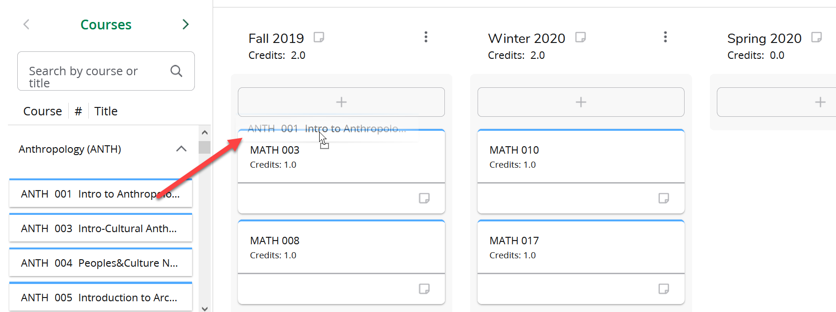This screenshot has width=836, height=312.
Task: Add a course to Winter 2020
Action: (x=580, y=102)
